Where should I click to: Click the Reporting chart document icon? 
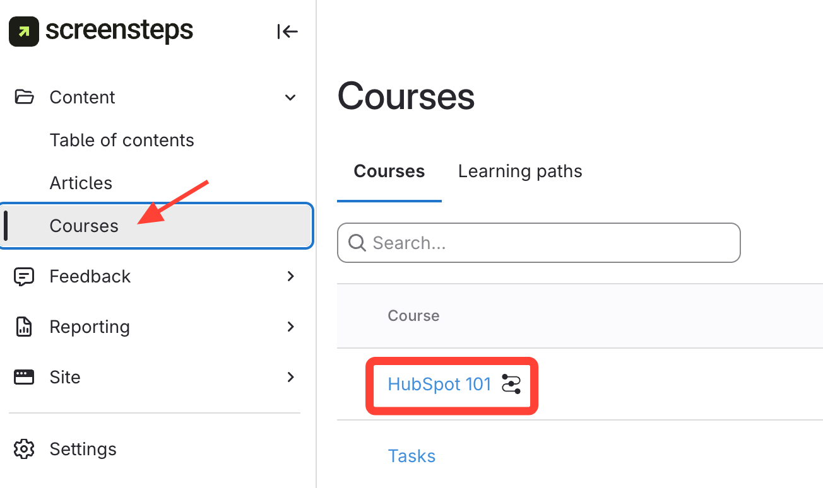(x=24, y=327)
